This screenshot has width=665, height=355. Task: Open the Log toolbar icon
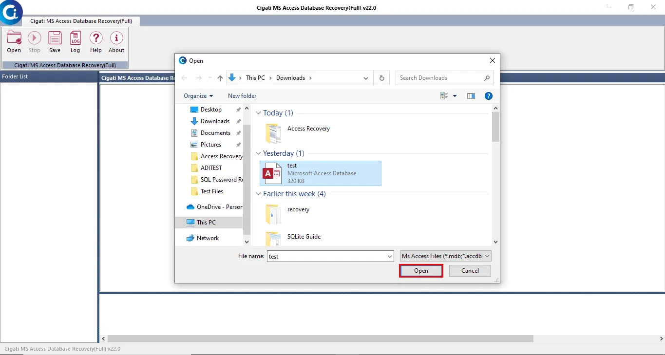75,42
